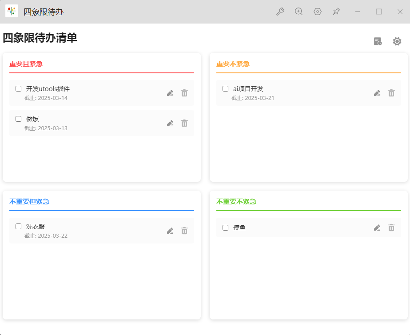Click the 四象限待办清单 page title
The height and width of the screenshot is (335, 410).
tap(40, 38)
